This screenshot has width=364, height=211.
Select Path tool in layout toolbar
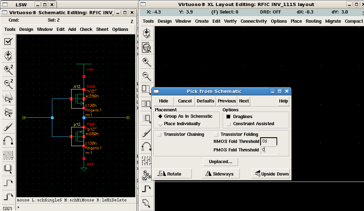point(147,189)
